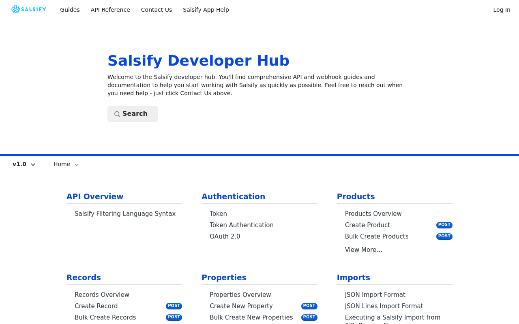
Task: Open Bulk Create New Properties endpoint
Action: pyautogui.click(x=251, y=318)
